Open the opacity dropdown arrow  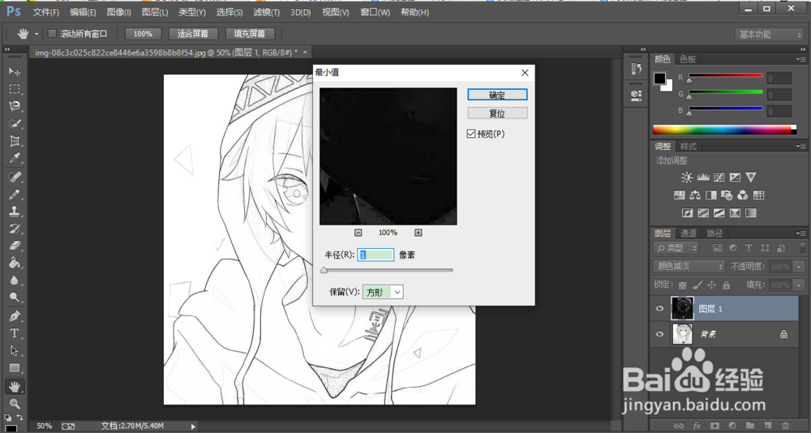pos(798,267)
